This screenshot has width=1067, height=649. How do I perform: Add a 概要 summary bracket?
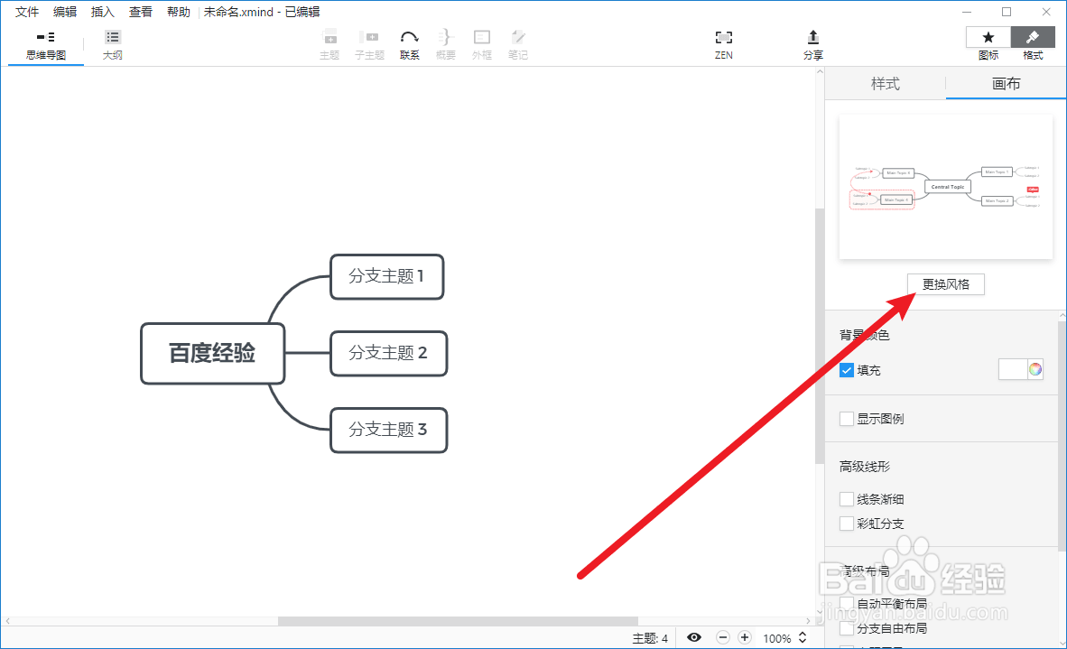pos(446,45)
